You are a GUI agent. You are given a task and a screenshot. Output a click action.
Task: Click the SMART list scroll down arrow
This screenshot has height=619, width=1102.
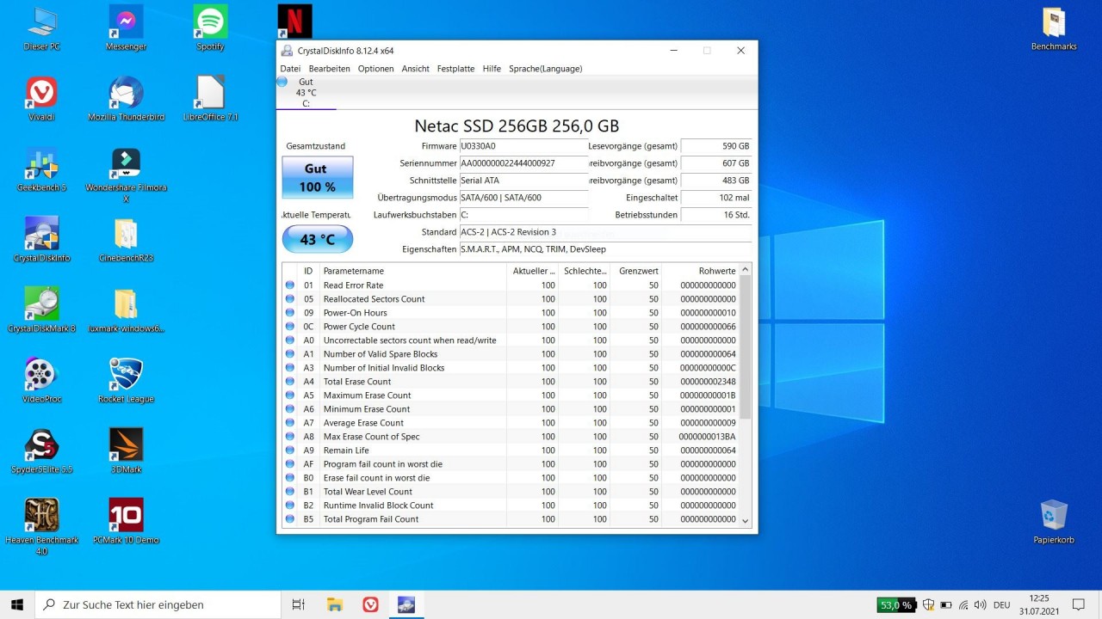(x=746, y=521)
